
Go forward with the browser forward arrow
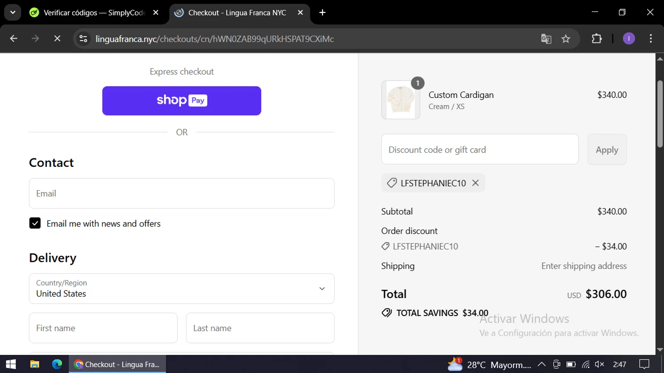tap(35, 39)
